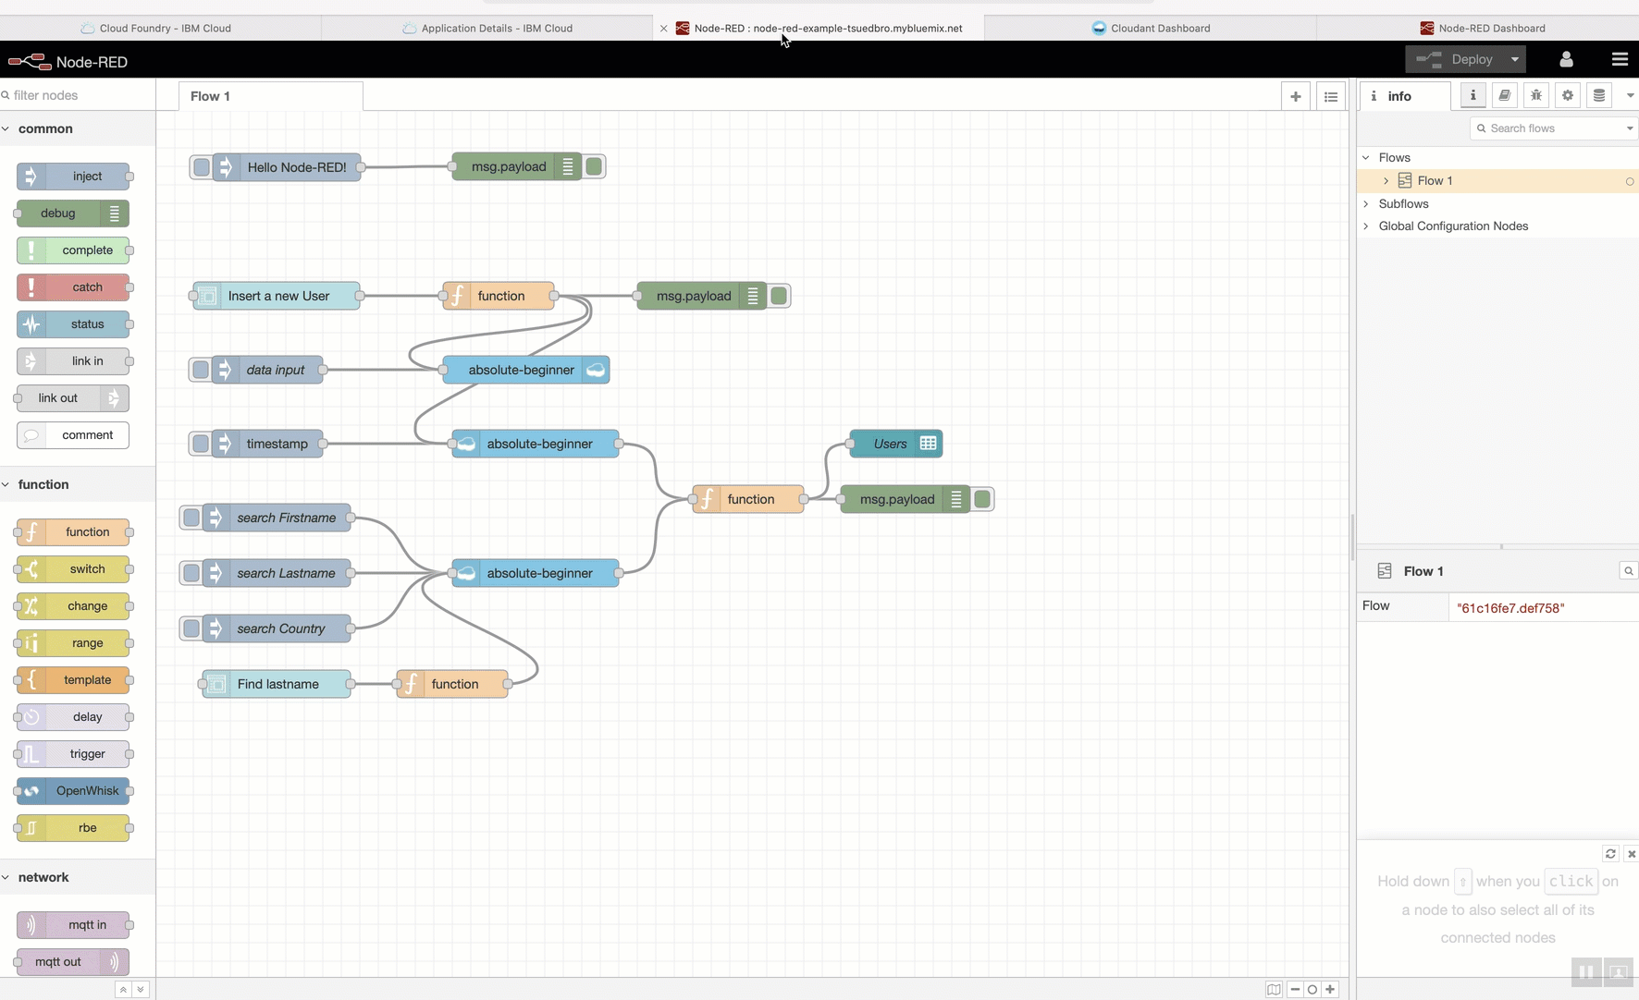Viewport: 1639px width, 1000px height.
Task: Expand the Subflows tree section
Action: 1366,203
